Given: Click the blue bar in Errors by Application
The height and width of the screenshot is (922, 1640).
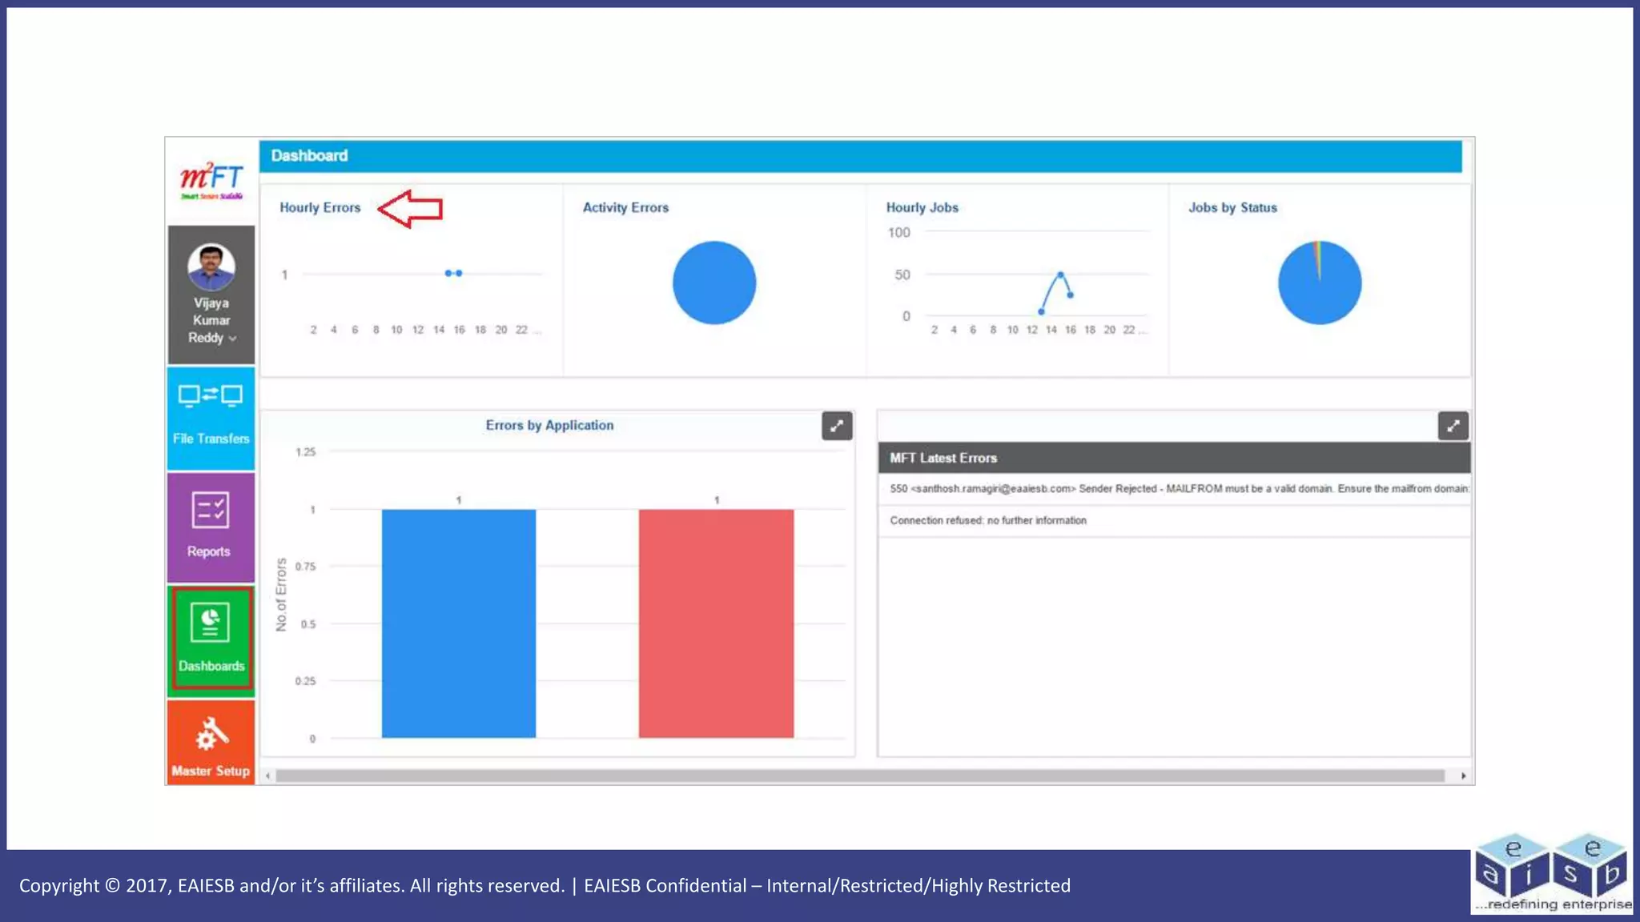Looking at the screenshot, I should tap(458, 623).
